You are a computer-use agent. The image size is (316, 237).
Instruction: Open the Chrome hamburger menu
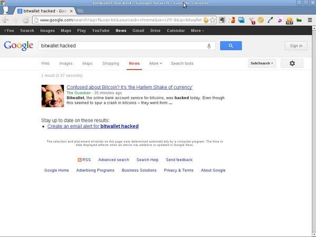tap(310, 20)
